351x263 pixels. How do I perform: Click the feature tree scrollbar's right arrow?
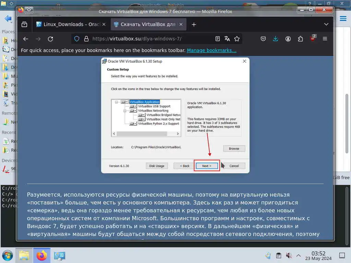(x=178, y=134)
